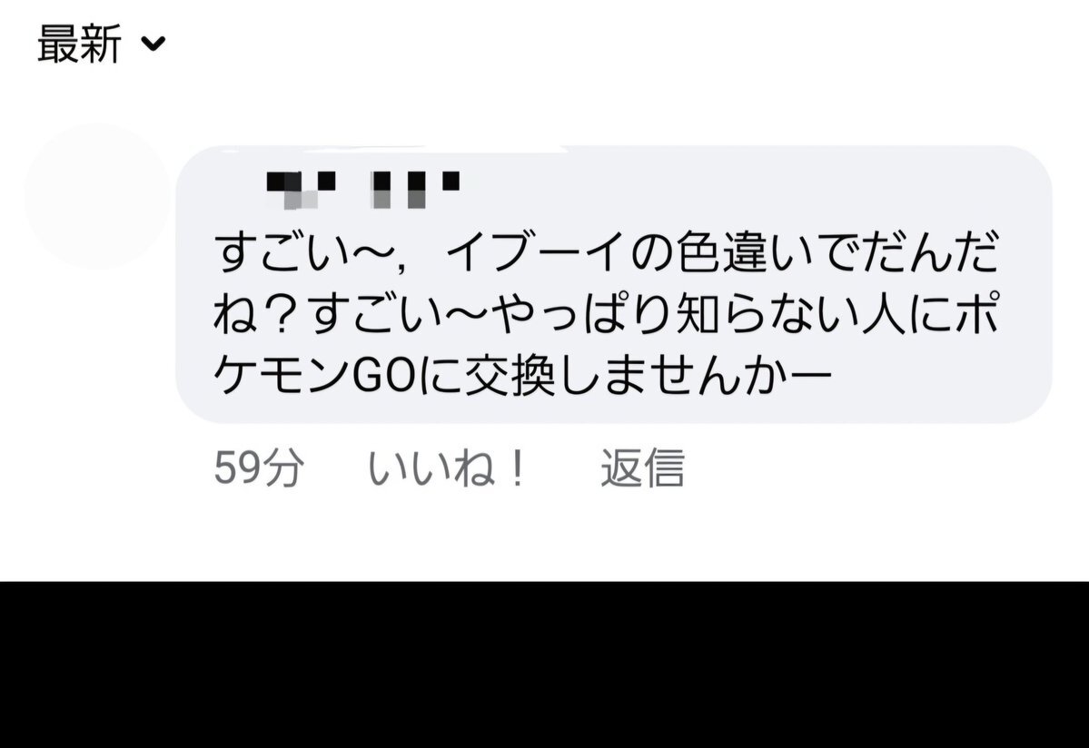
Task: Like the comment with いいね！
Action: click(447, 467)
